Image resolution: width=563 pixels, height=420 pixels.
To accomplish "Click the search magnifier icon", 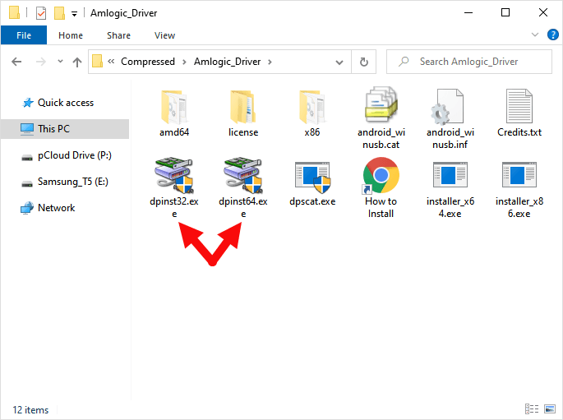I will click(404, 62).
